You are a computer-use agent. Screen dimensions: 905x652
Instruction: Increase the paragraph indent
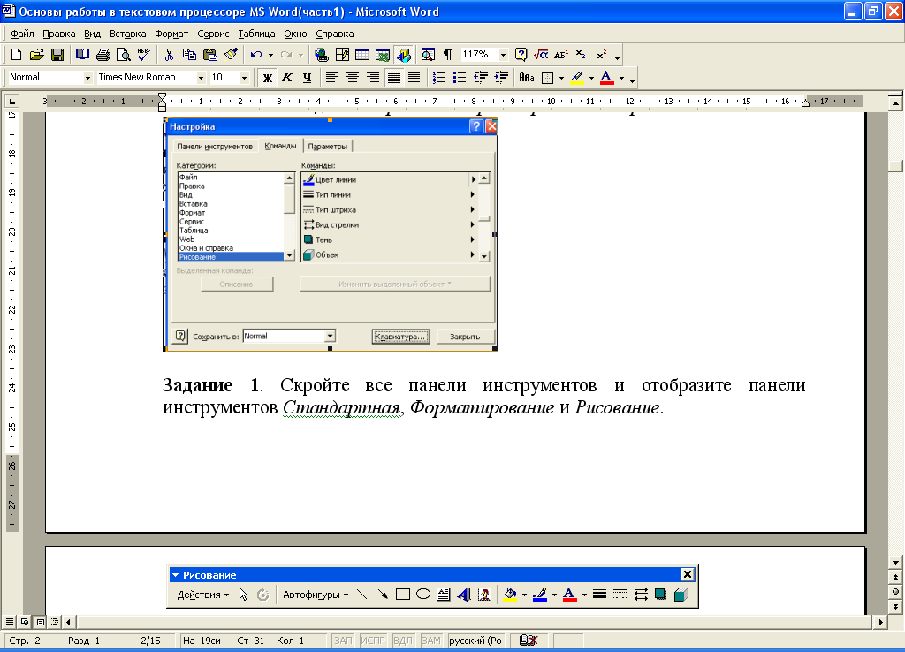501,78
